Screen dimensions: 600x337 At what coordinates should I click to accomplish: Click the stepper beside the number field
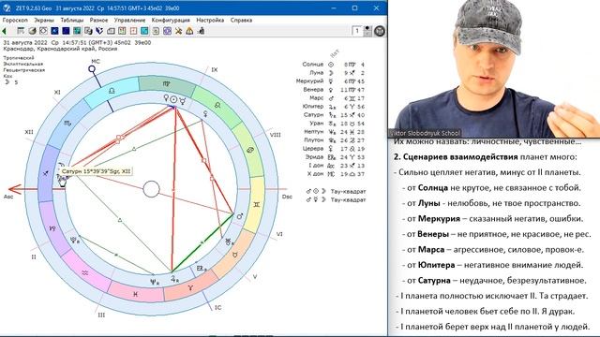coord(367,31)
